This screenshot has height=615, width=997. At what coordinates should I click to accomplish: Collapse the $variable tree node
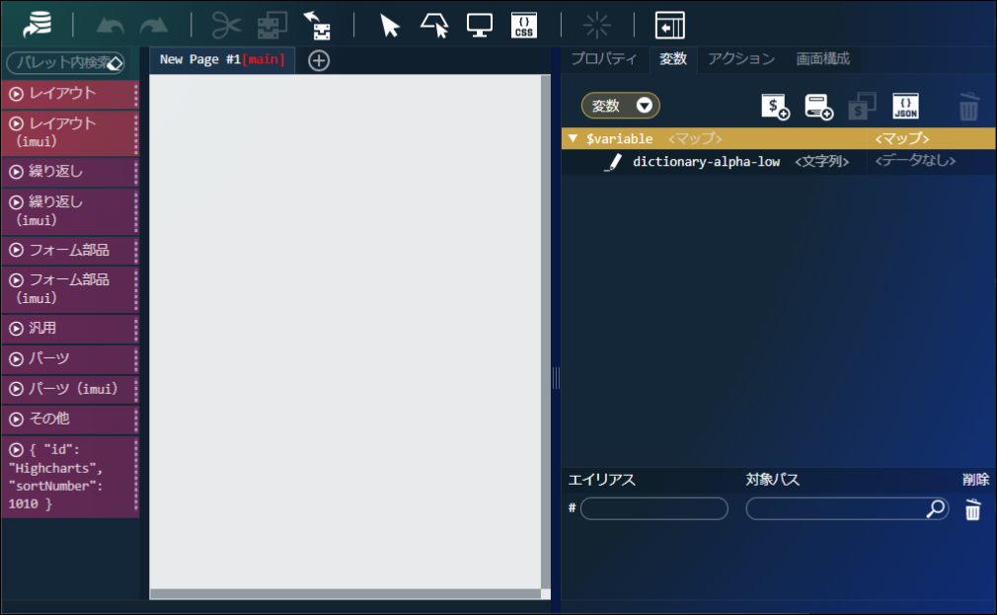click(573, 138)
